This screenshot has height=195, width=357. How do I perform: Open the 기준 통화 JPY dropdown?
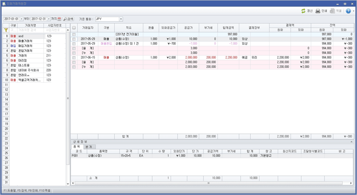coord(120,19)
